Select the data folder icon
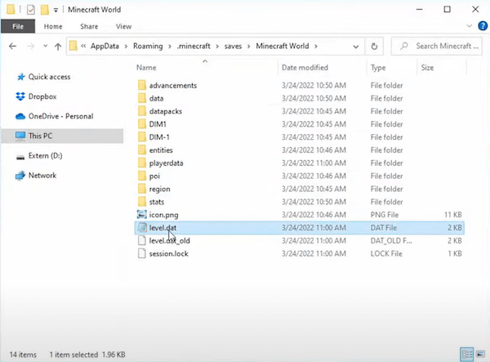 [x=142, y=98]
